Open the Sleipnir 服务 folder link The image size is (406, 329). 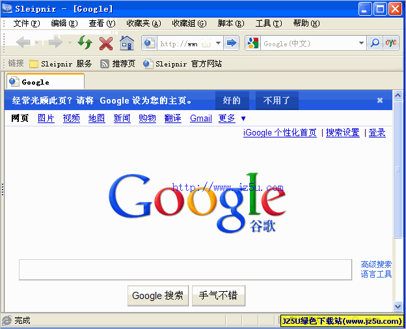click(61, 64)
